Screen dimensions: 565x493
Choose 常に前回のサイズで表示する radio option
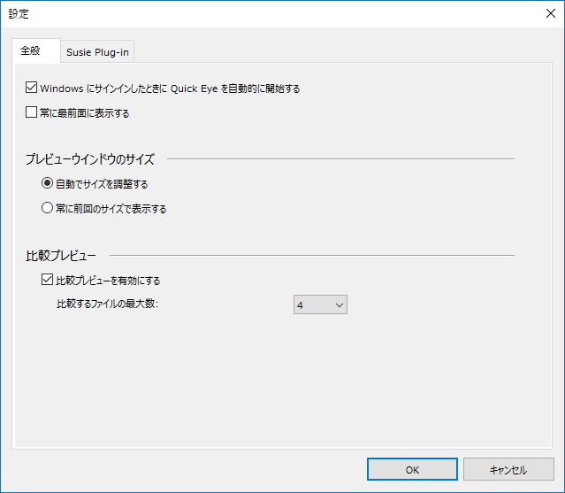coord(47,208)
